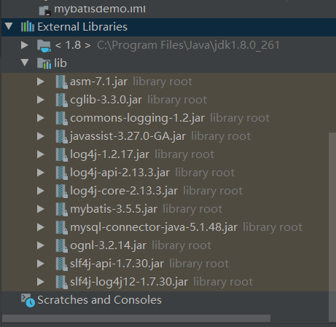Click the ognl-3.2.14.jar archive icon

pyautogui.click(x=61, y=245)
